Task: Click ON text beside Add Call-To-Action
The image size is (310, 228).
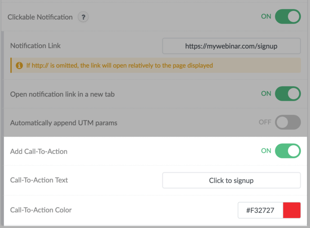Action: click(266, 151)
